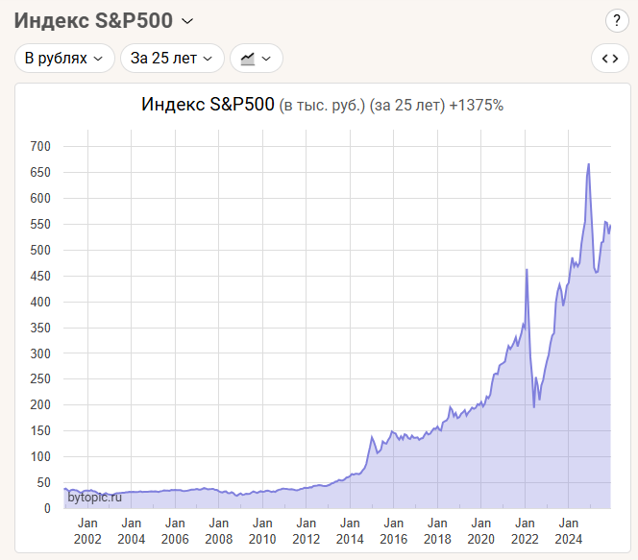Click the '(за 25 лет)' subtitle text
This screenshot has width=638, height=560.
[406, 106]
